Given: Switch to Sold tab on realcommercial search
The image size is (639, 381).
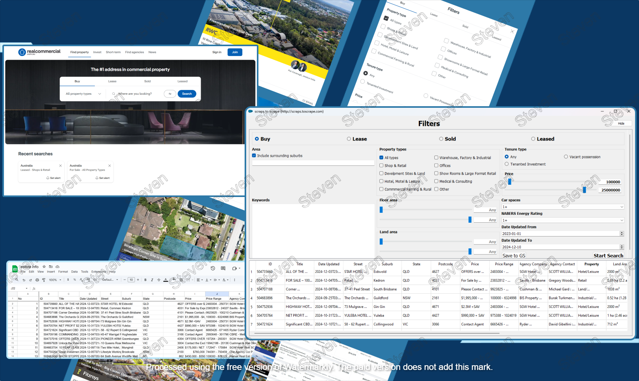Looking at the screenshot, I should [147, 81].
